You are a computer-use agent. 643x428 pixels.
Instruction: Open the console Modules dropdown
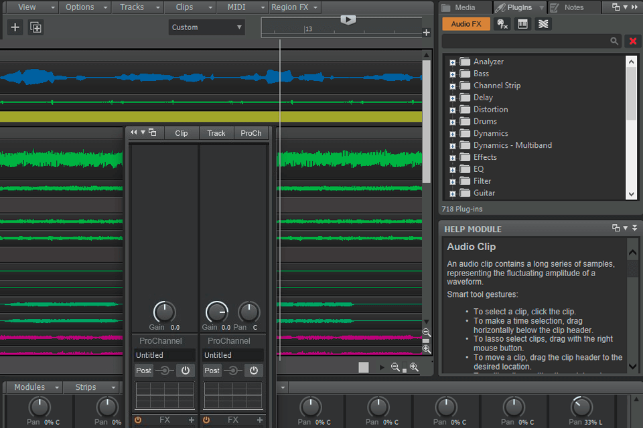click(35, 387)
